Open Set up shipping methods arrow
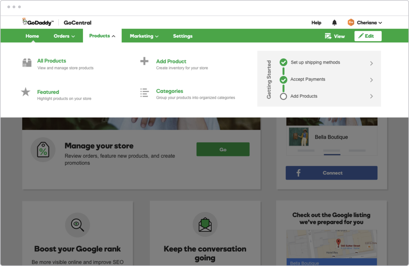Viewport: 409px width, 266px height. 371,63
